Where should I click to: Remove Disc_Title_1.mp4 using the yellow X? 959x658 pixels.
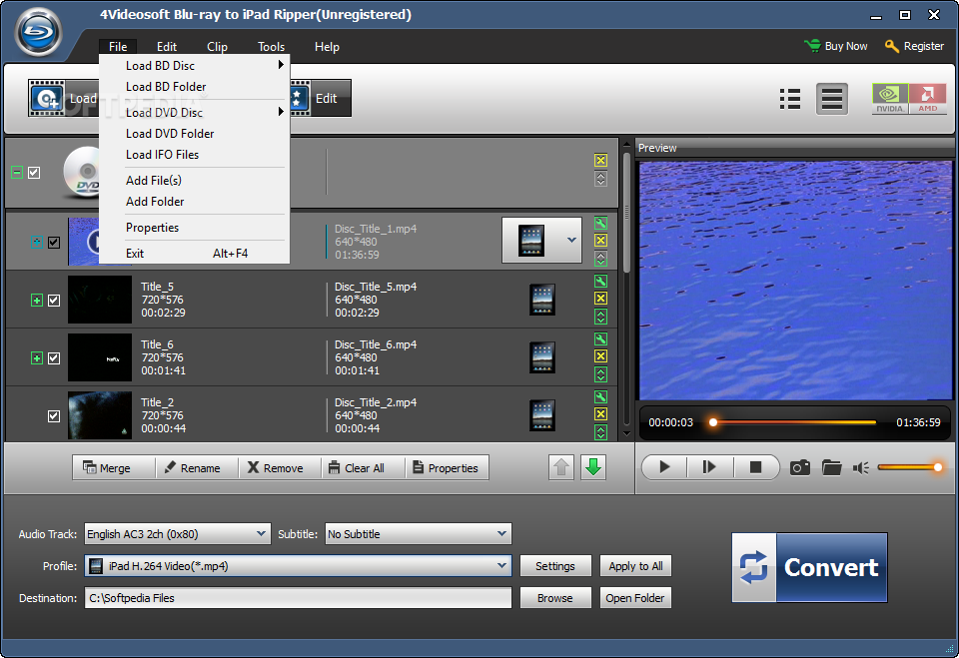(x=600, y=241)
